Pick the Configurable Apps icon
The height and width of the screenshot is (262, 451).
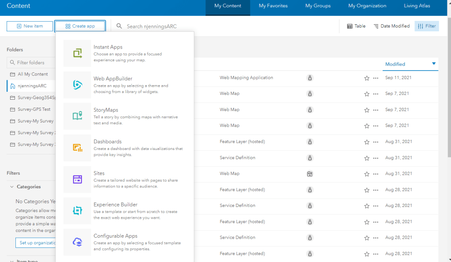78,242
